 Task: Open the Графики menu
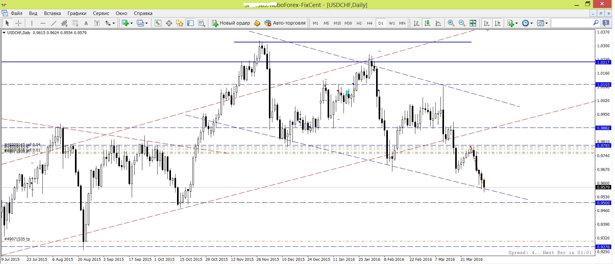[x=77, y=13]
